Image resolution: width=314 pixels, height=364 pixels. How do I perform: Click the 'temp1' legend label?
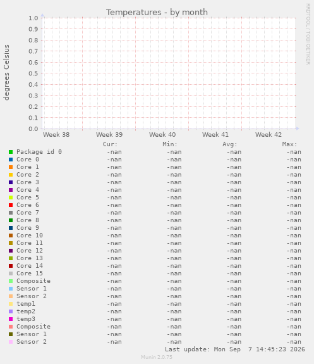pos(26,304)
